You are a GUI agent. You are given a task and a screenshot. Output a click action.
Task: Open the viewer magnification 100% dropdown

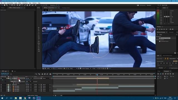50,69
